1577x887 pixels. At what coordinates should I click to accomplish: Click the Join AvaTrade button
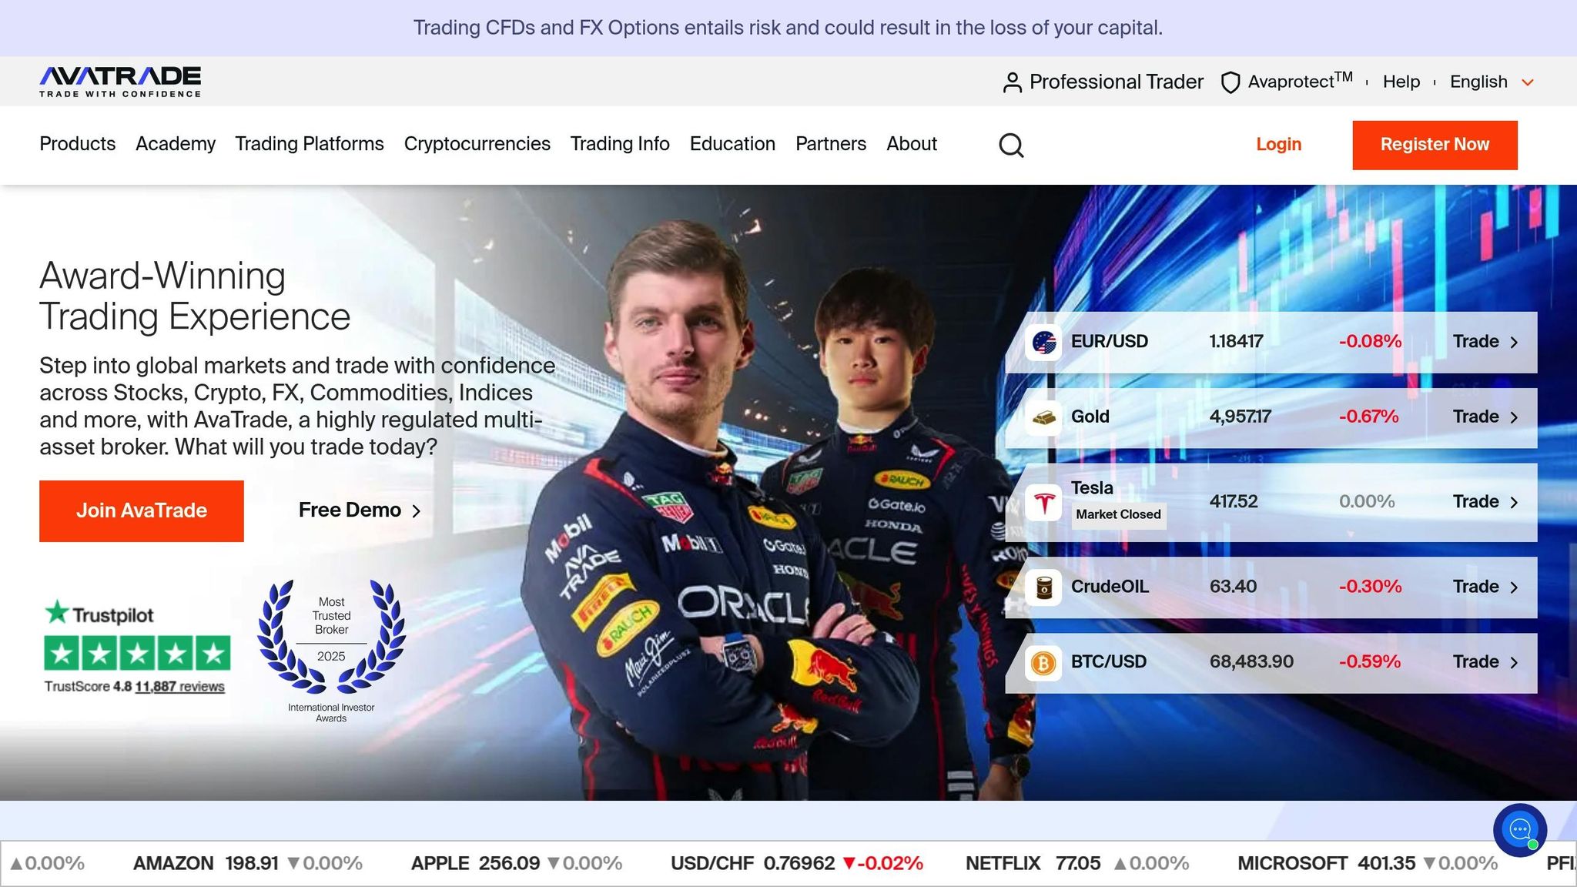[x=142, y=511]
